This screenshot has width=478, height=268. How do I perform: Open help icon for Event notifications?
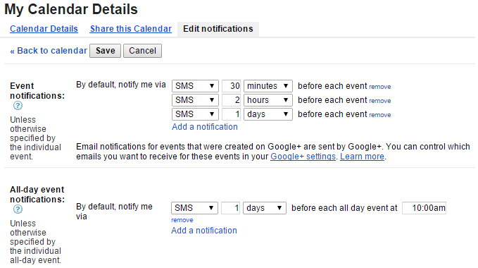click(x=18, y=106)
